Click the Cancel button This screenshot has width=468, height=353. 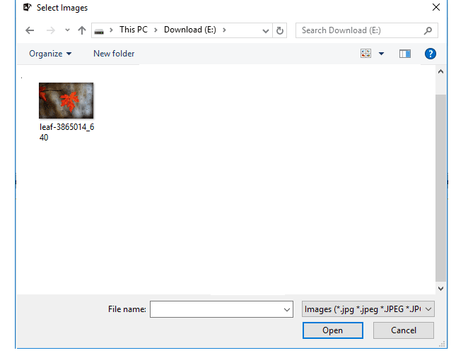point(404,330)
